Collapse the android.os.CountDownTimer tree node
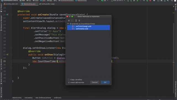This screenshot has height=100, width=177. [68, 24]
